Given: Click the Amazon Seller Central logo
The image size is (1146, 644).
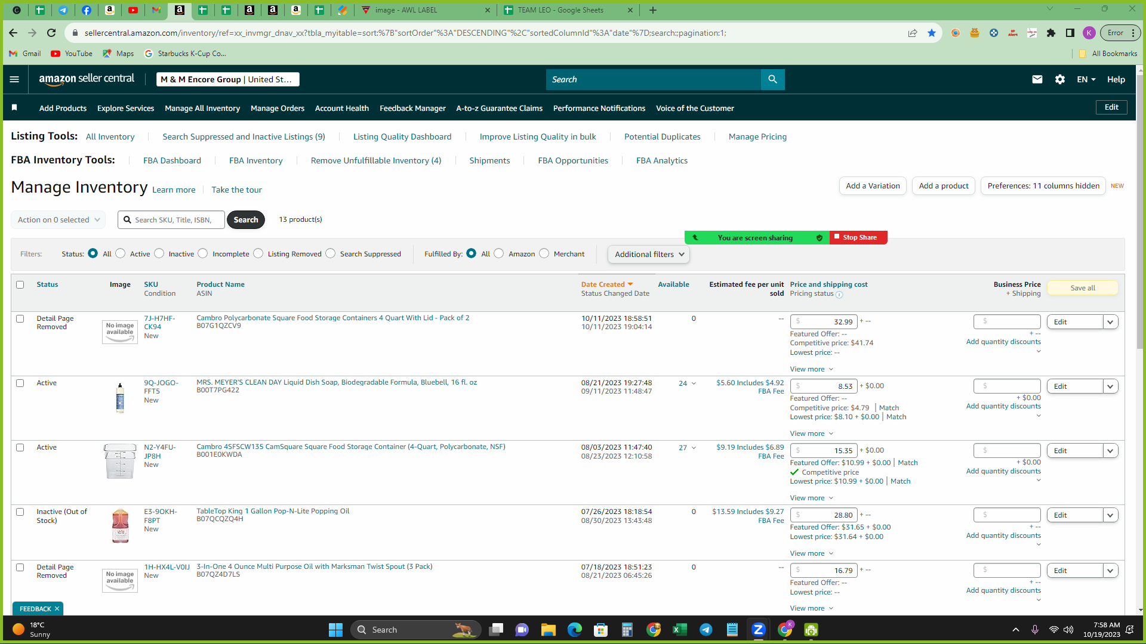Looking at the screenshot, I should pos(87,79).
